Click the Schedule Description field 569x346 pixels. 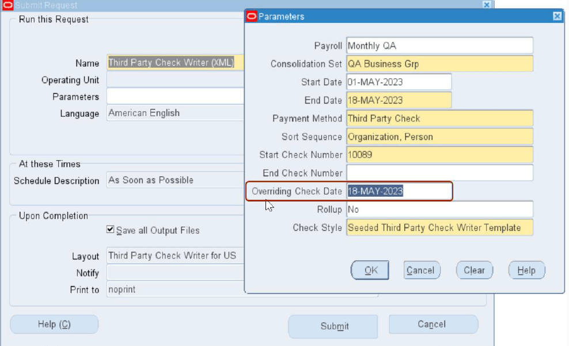(x=175, y=180)
